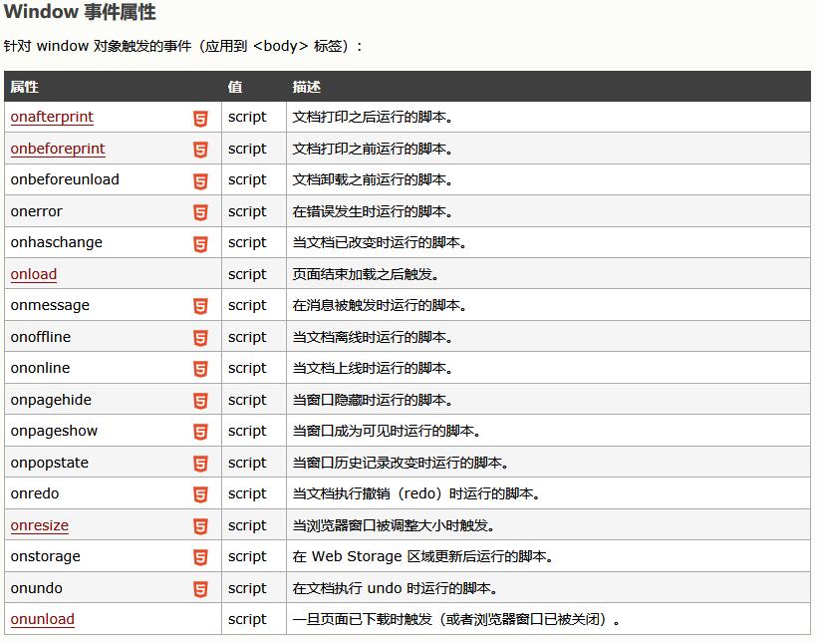Click HTML5 icon in onhaschange row
Viewport: 817px width, 642px height.
pyautogui.click(x=200, y=244)
